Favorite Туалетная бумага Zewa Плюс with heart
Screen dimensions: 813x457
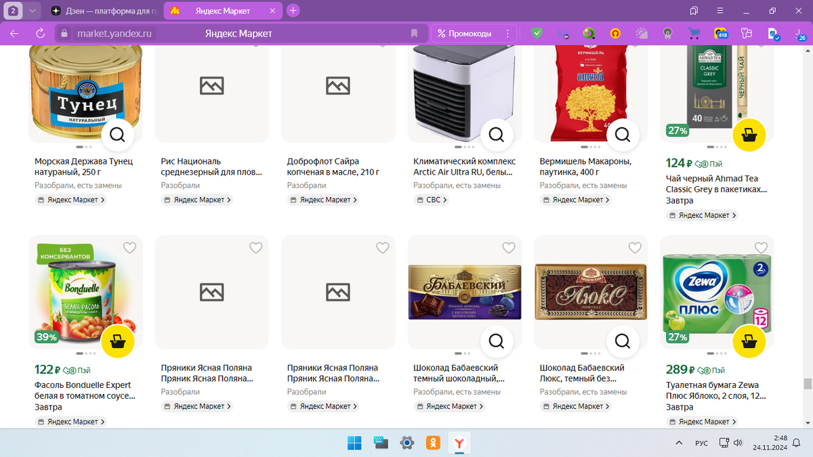762,248
